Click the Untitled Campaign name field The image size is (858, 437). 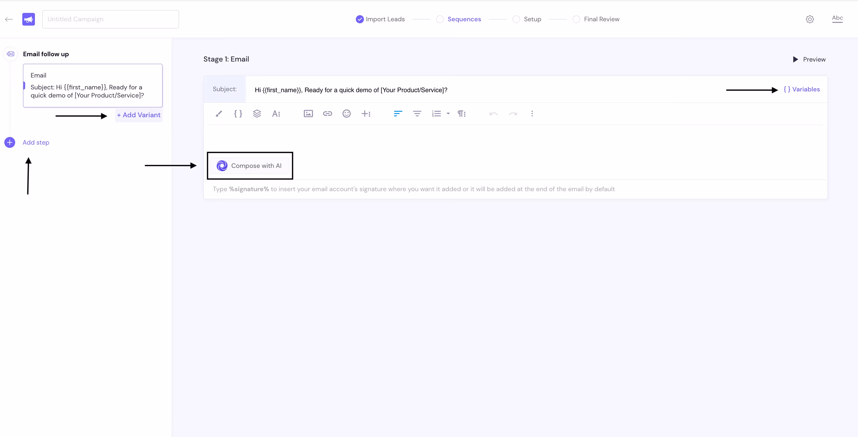click(110, 19)
